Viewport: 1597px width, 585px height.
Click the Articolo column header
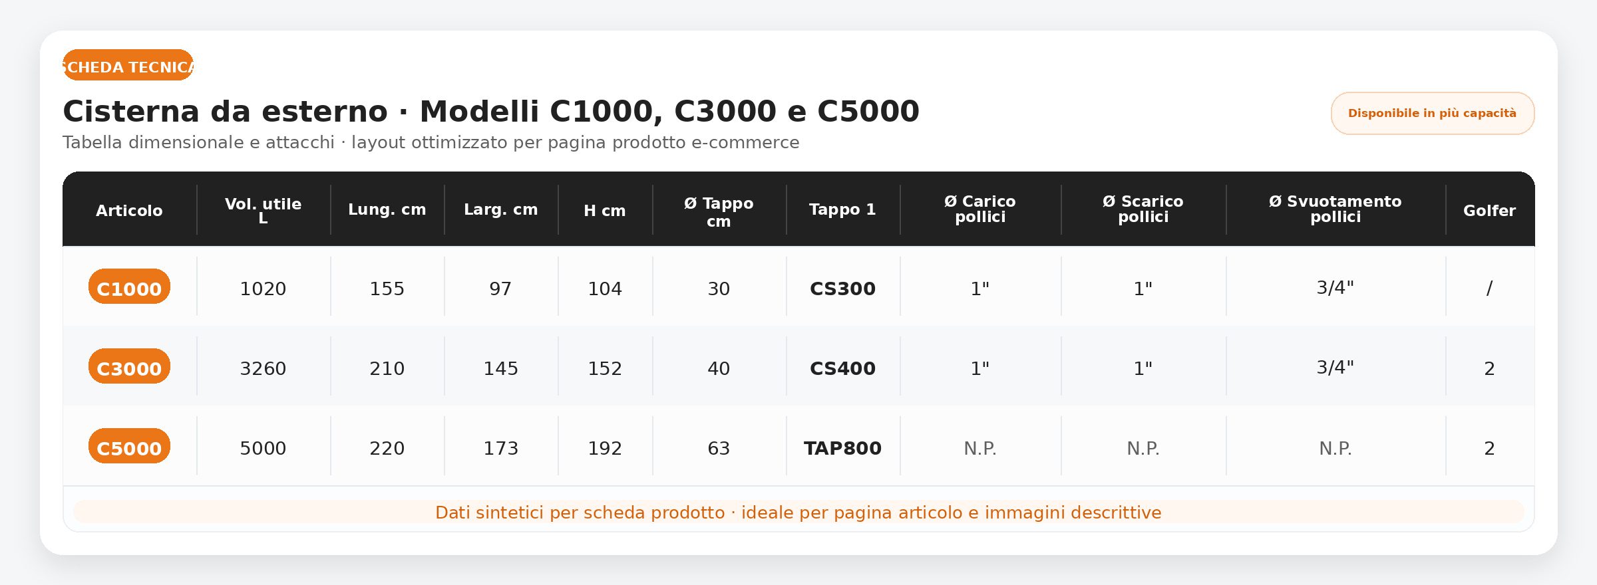pos(129,211)
